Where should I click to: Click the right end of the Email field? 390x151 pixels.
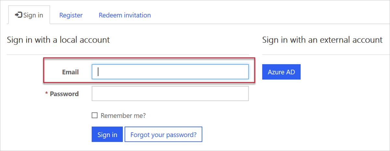245,72
